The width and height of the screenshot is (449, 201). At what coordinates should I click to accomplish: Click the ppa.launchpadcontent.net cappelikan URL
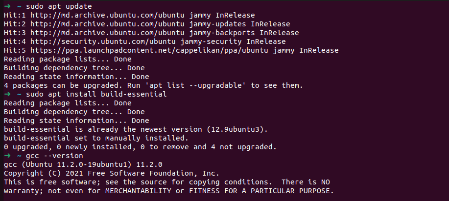click(149, 51)
